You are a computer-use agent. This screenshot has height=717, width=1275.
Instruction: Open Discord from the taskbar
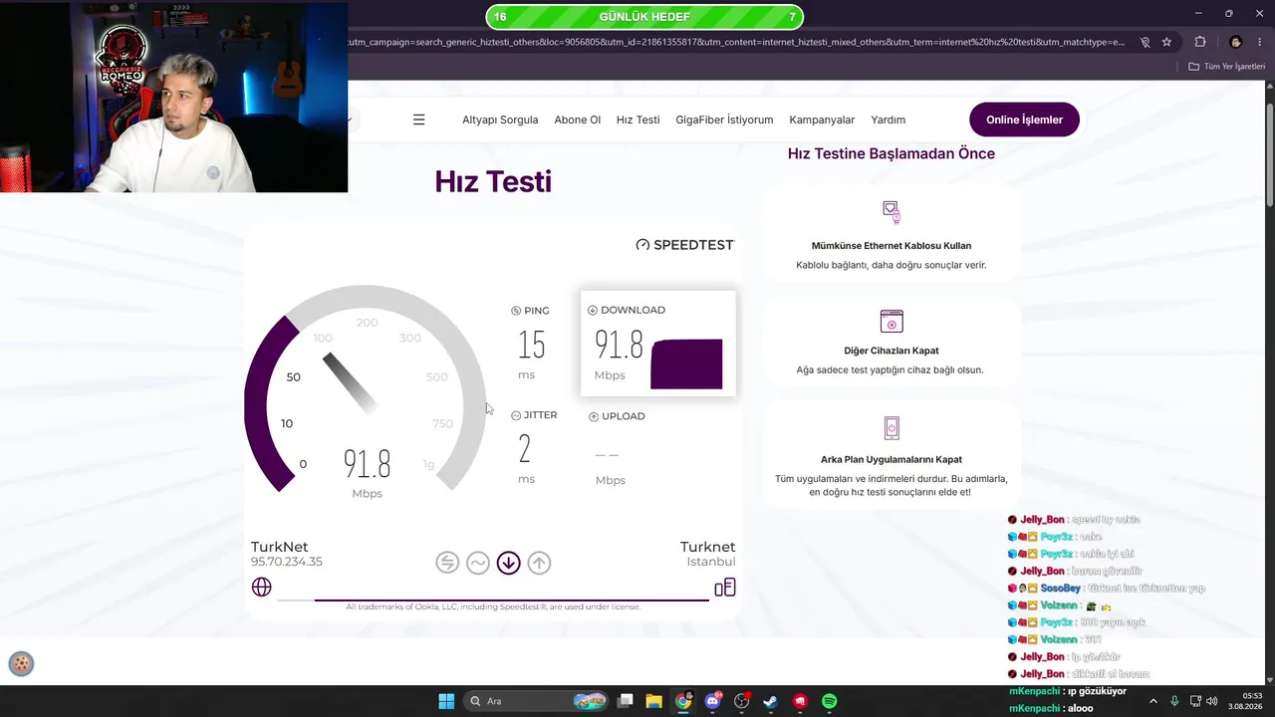tap(713, 701)
